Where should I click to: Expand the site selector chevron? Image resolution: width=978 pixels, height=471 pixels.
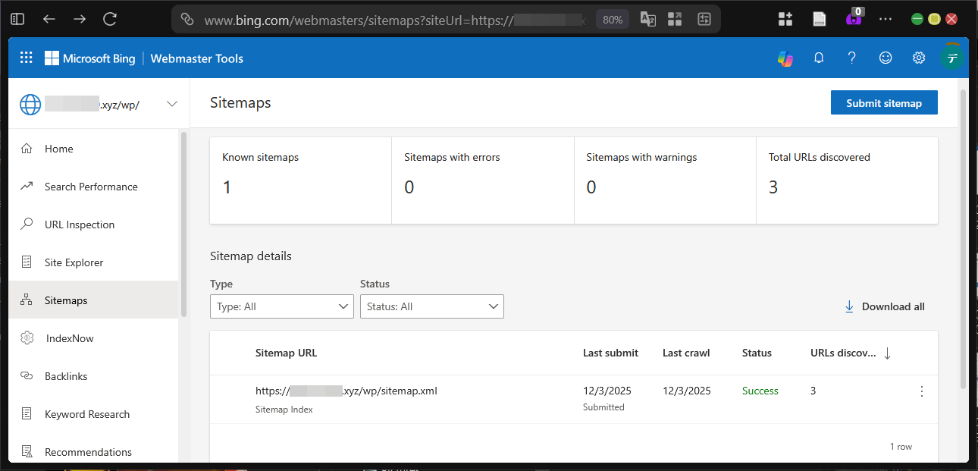(172, 103)
